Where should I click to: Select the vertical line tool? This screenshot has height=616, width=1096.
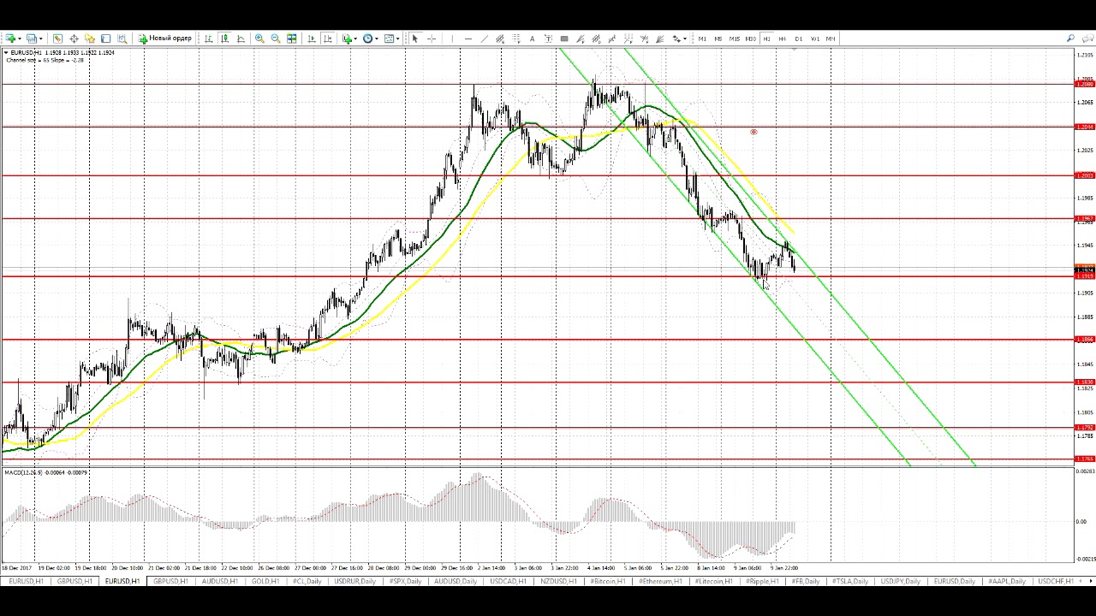click(x=452, y=38)
